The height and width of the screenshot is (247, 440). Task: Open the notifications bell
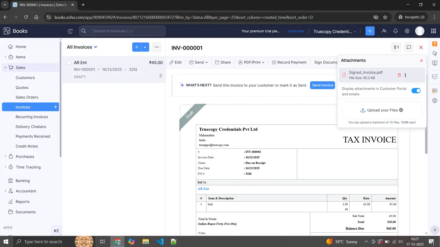pos(395,31)
